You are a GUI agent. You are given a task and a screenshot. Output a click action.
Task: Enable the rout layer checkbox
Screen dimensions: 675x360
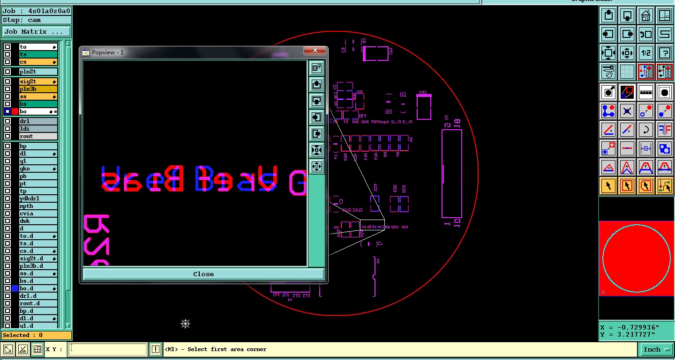pyautogui.click(x=7, y=136)
